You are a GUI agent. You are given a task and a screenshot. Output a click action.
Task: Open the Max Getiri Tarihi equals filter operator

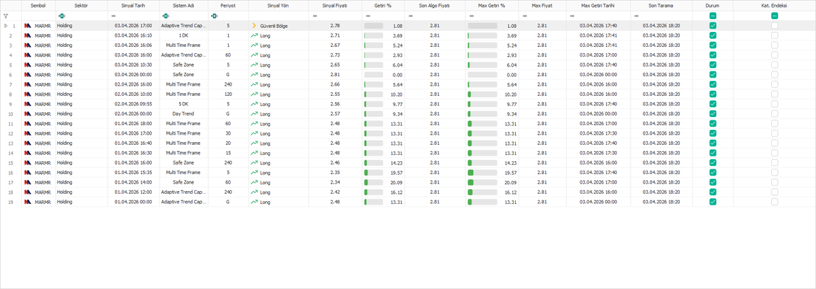pyautogui.click(x=572, y=16)
